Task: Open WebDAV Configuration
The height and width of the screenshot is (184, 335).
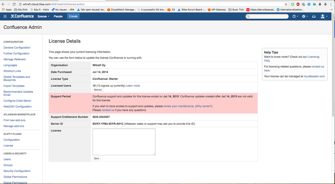Action: coord(17,107)
